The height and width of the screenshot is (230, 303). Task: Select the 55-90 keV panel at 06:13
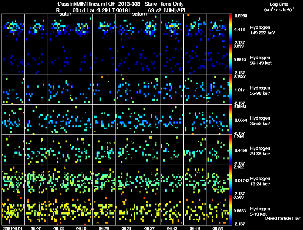[x=59, y=89]
